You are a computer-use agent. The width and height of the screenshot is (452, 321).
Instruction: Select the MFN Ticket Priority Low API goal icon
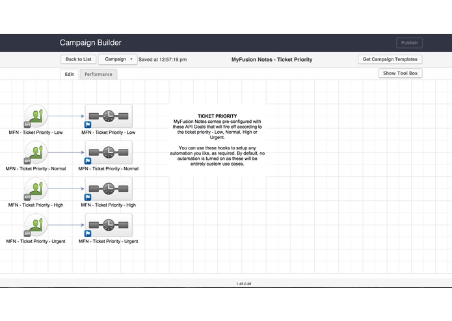click(x=36, y=116)
